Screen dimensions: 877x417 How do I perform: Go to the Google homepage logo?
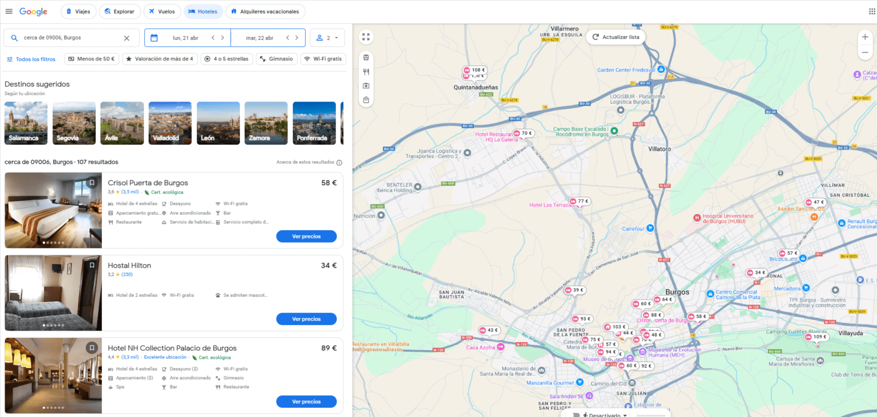tap(33, 11)
